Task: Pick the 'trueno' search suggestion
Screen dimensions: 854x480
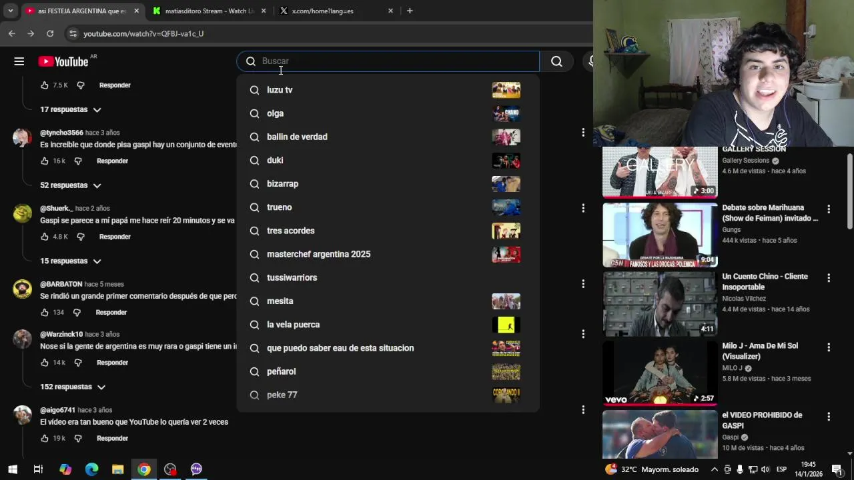Action: [x=388, y=207]
